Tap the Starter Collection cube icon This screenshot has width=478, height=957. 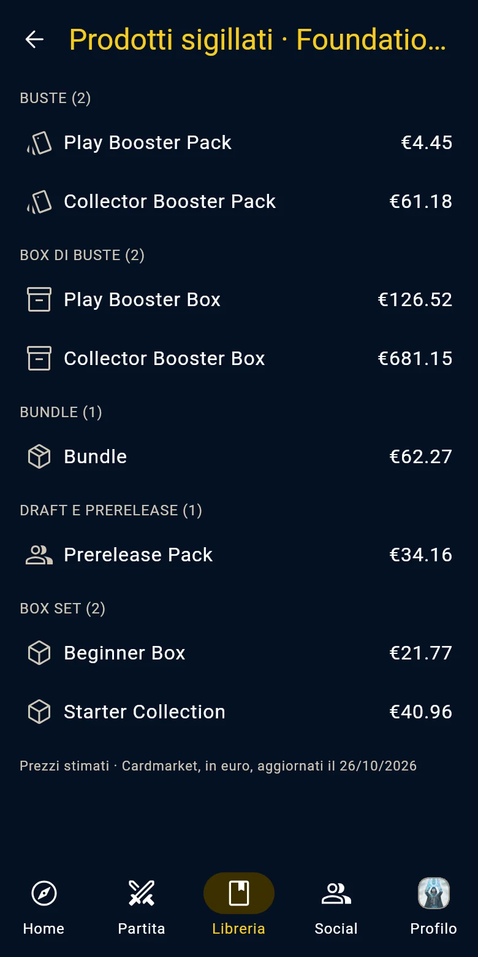39,712
